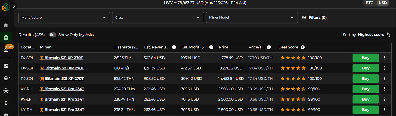The height and width of the screenshot is (116, 396).
Task: Click the star rating in the KY-LF row
Action: pos(293,99)
